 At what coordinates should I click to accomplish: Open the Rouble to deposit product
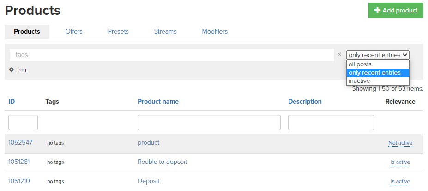(162, 162)
